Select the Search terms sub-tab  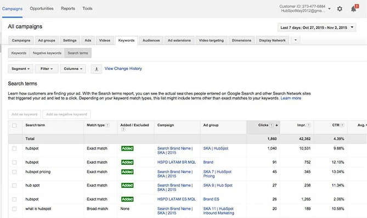click(78, 53)
